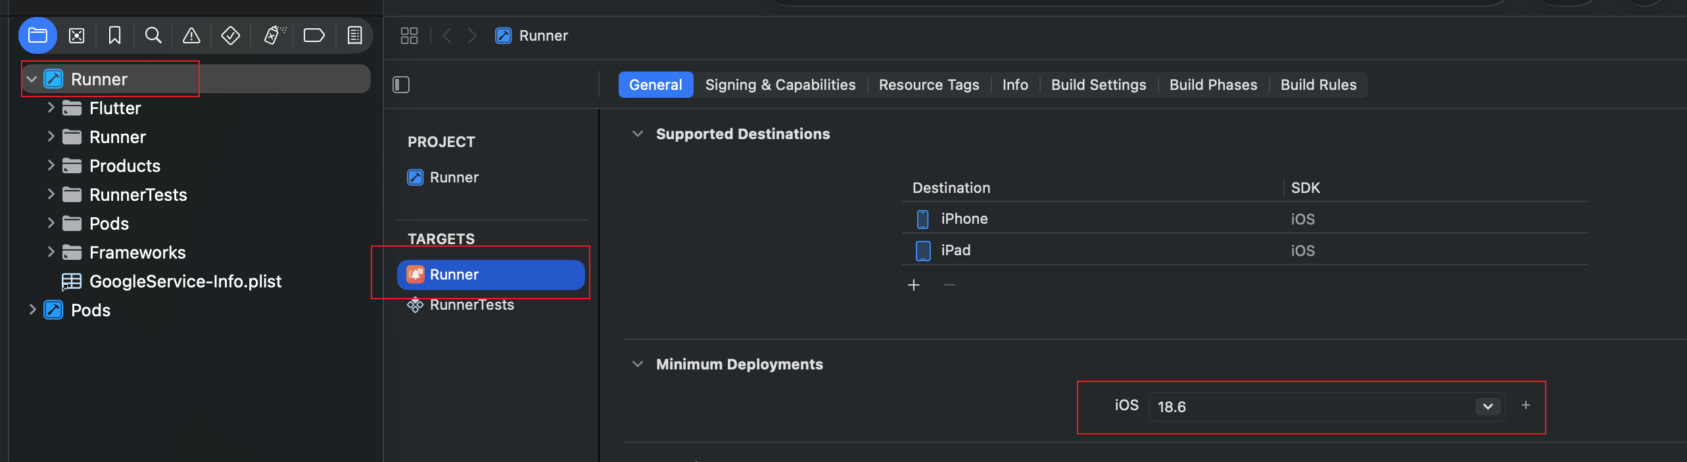Switch to Build Settings tab

pyautogui.click(x=1098, y=85)
